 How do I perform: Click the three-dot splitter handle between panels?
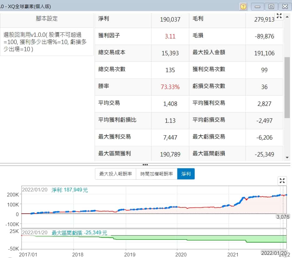coord(145,165)
